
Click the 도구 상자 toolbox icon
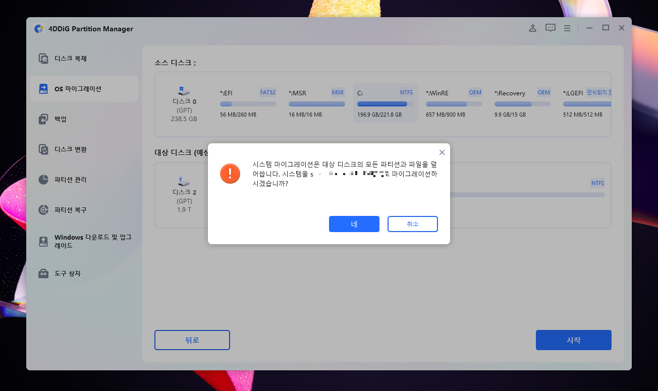coord(44,273)
